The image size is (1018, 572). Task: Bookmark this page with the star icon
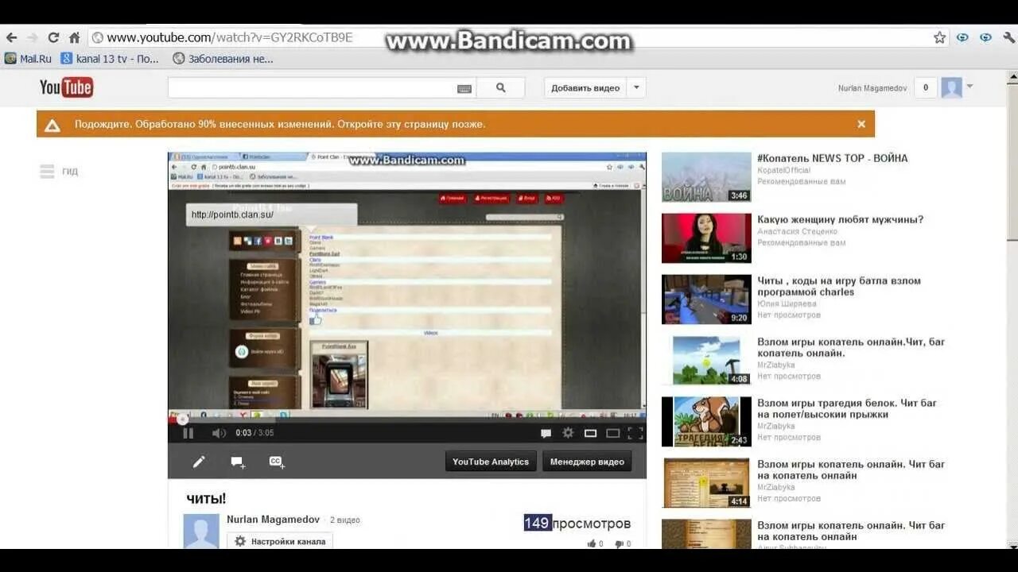point(939,37)
